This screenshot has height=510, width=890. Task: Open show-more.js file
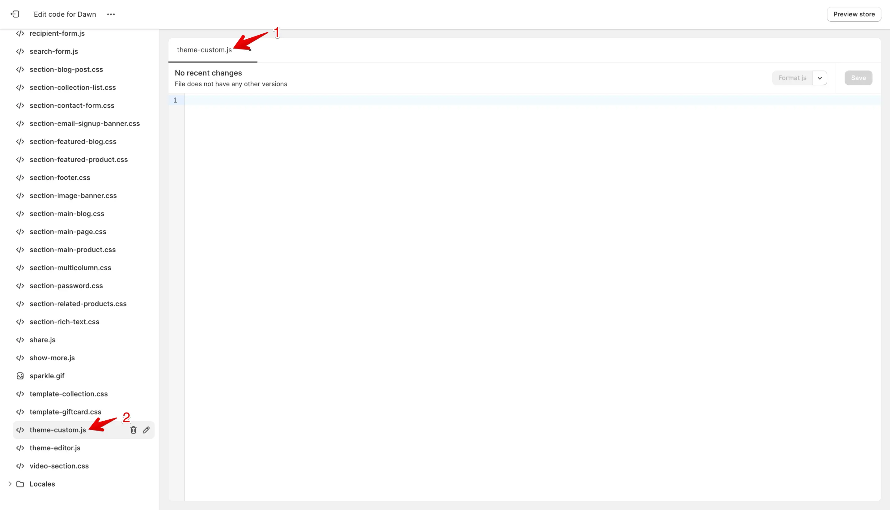(x=52, y=358)
